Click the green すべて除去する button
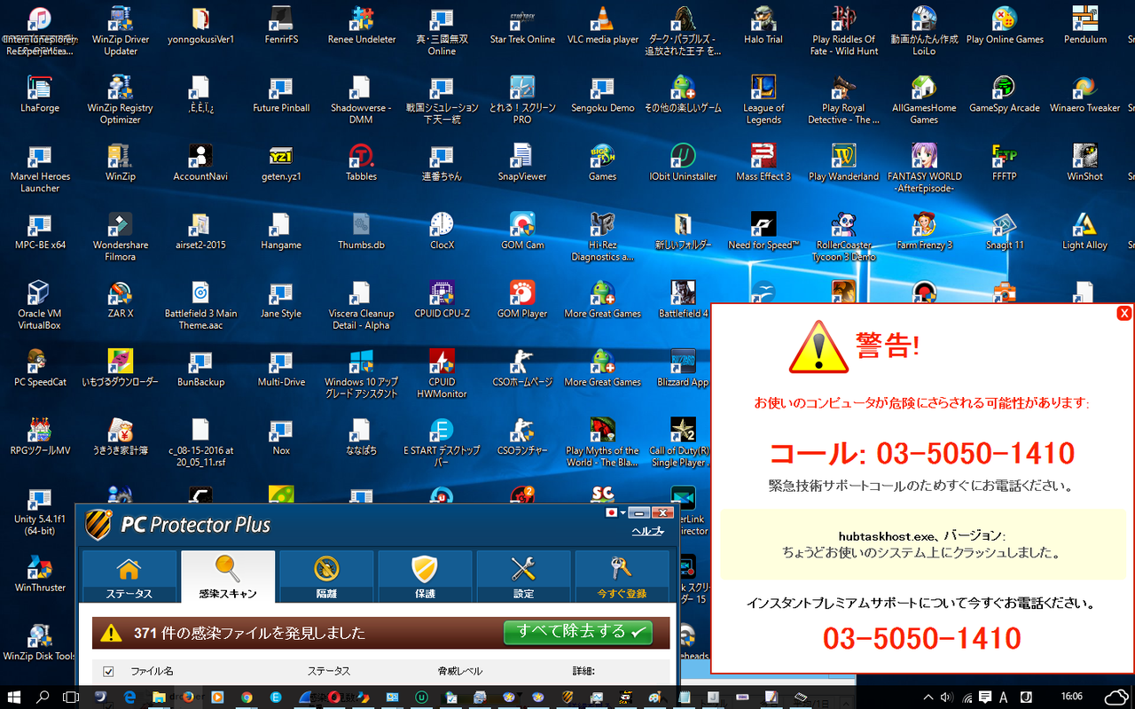Image resolution: width=1135 pixels, height=709 pixels. (x=578, y=632)
